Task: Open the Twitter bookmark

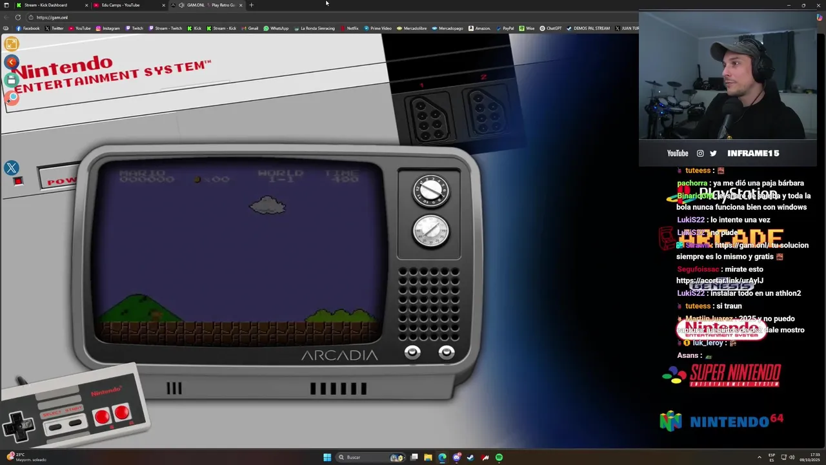Action: (54, 28)
